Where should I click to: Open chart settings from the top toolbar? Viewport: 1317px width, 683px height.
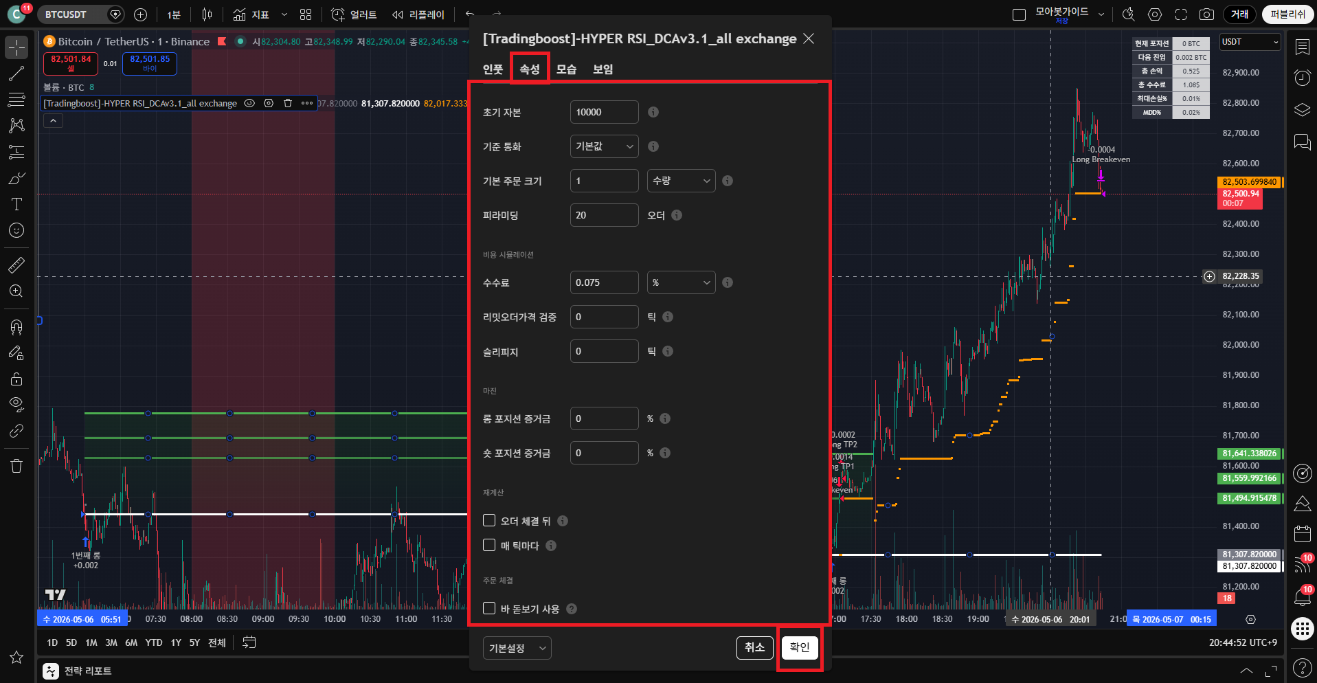pos(1155,14)
